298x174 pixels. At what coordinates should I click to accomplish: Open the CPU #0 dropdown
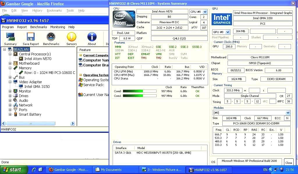(x=205, y=12)
